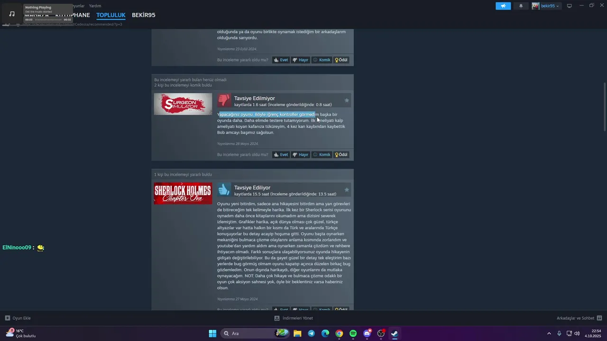This screenshot has width=607, height=341.
Task: Open the Windows Start menu
Action: click(x=212, y=333)
